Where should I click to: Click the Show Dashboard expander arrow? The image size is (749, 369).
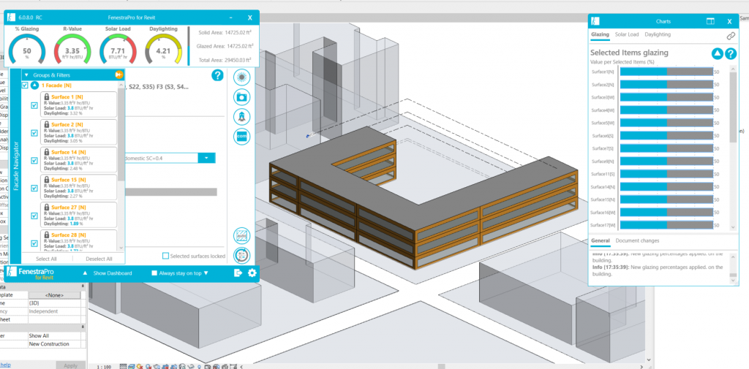(x=85, y=273)
